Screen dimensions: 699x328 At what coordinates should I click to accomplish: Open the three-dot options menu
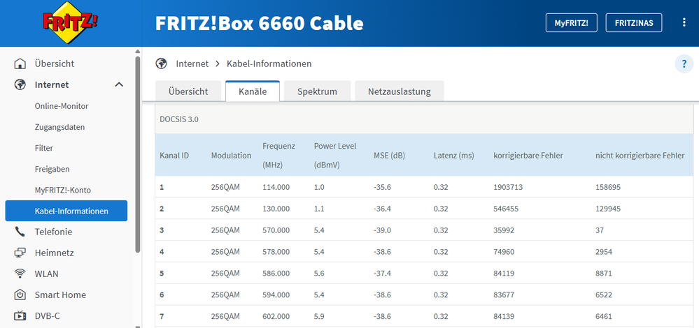point(684,22)
